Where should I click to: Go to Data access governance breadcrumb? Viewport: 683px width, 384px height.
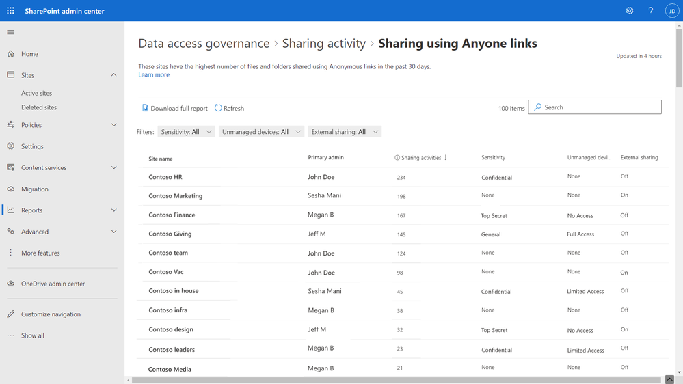pos(204,44)
